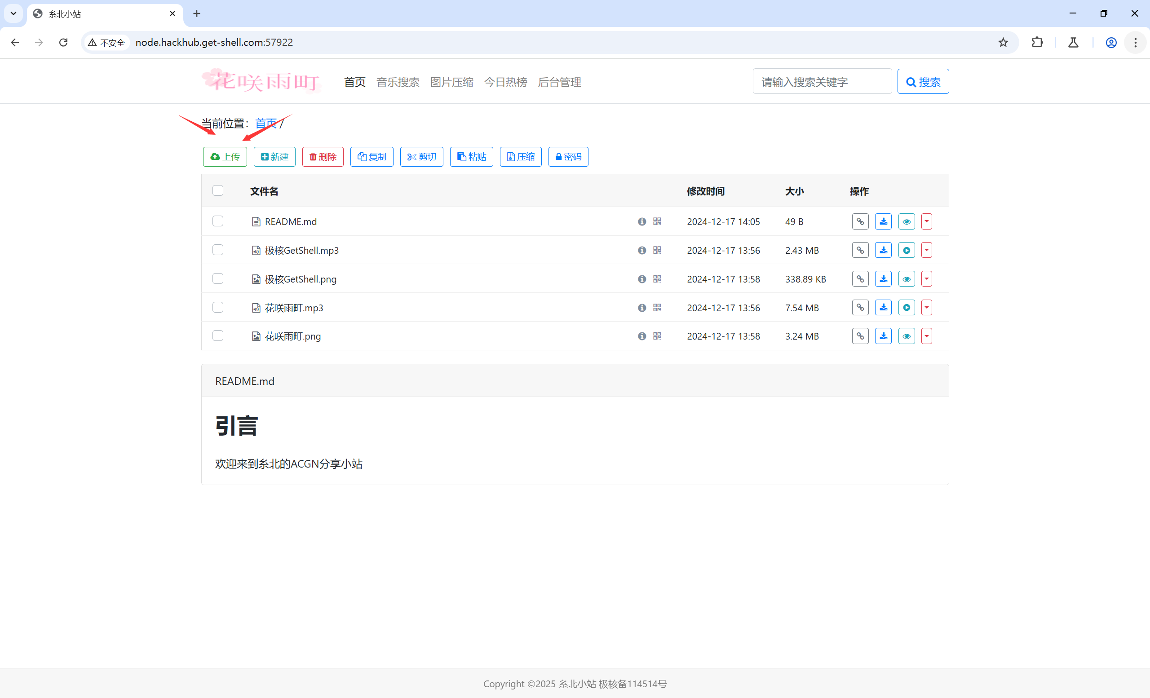
Task: Download the README.md file
Action: coord(883,221)
